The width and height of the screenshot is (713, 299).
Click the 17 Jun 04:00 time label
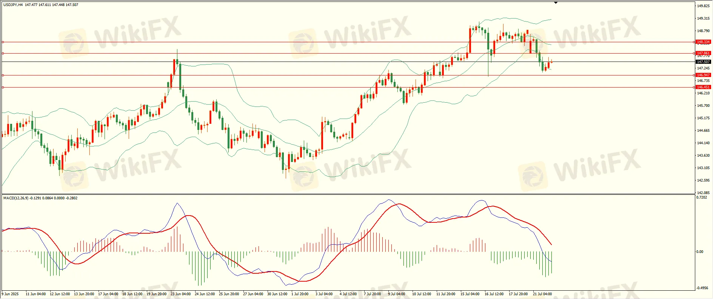click(108, 294)
